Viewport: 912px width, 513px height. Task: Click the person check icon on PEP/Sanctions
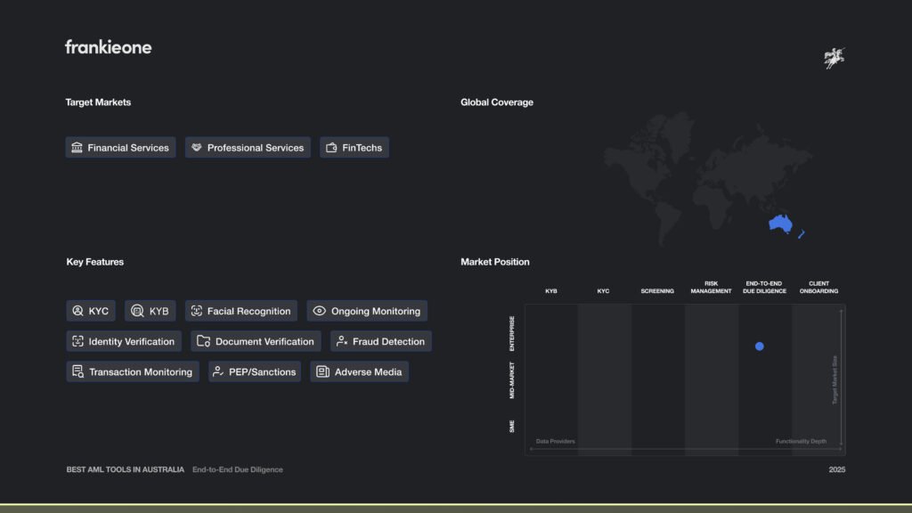point(218,371)
